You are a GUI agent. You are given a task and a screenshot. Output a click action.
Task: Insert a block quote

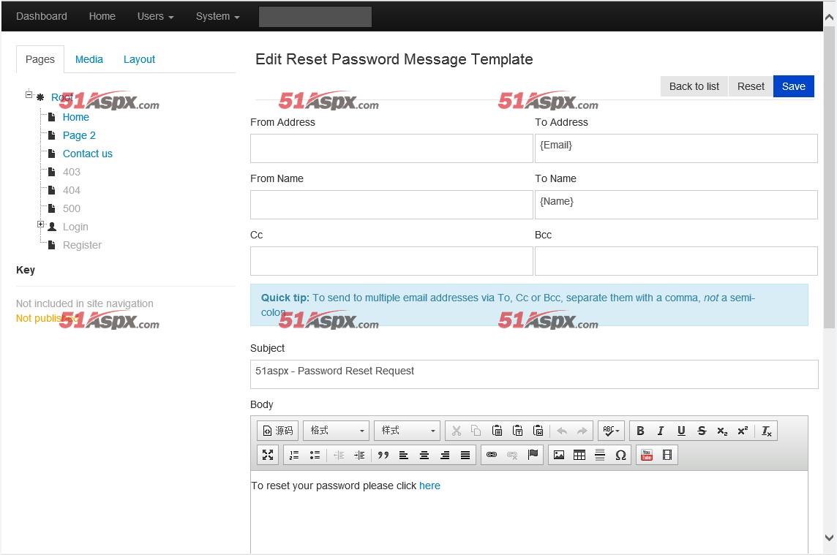[x=383, y=456]
